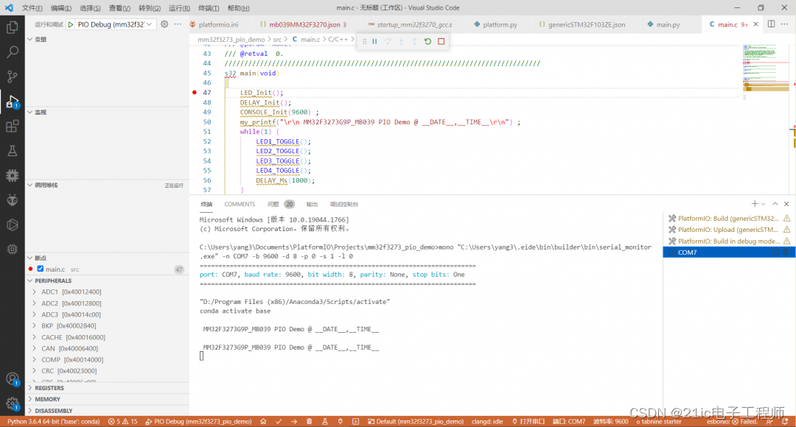The image size is (796, 427).
Task: Click the src breadcrumb segment
Action: pos(277,39)
